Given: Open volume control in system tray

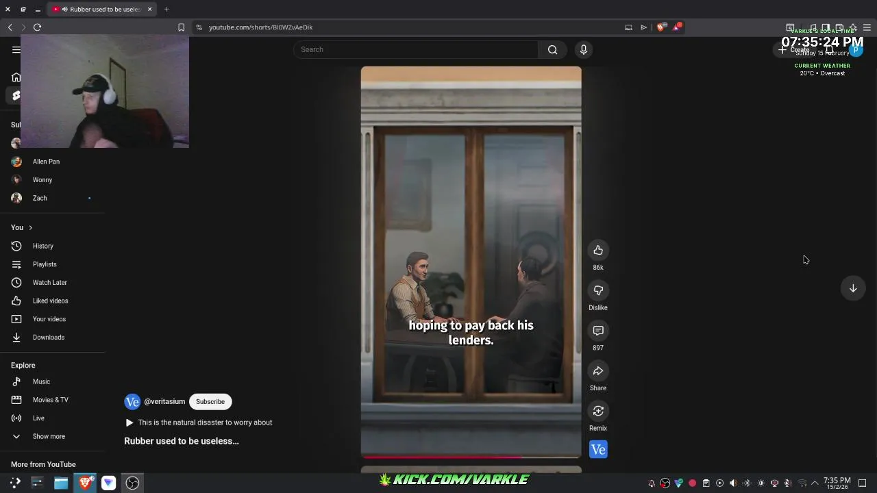Looking at the screenshot, I should point(733,483).
